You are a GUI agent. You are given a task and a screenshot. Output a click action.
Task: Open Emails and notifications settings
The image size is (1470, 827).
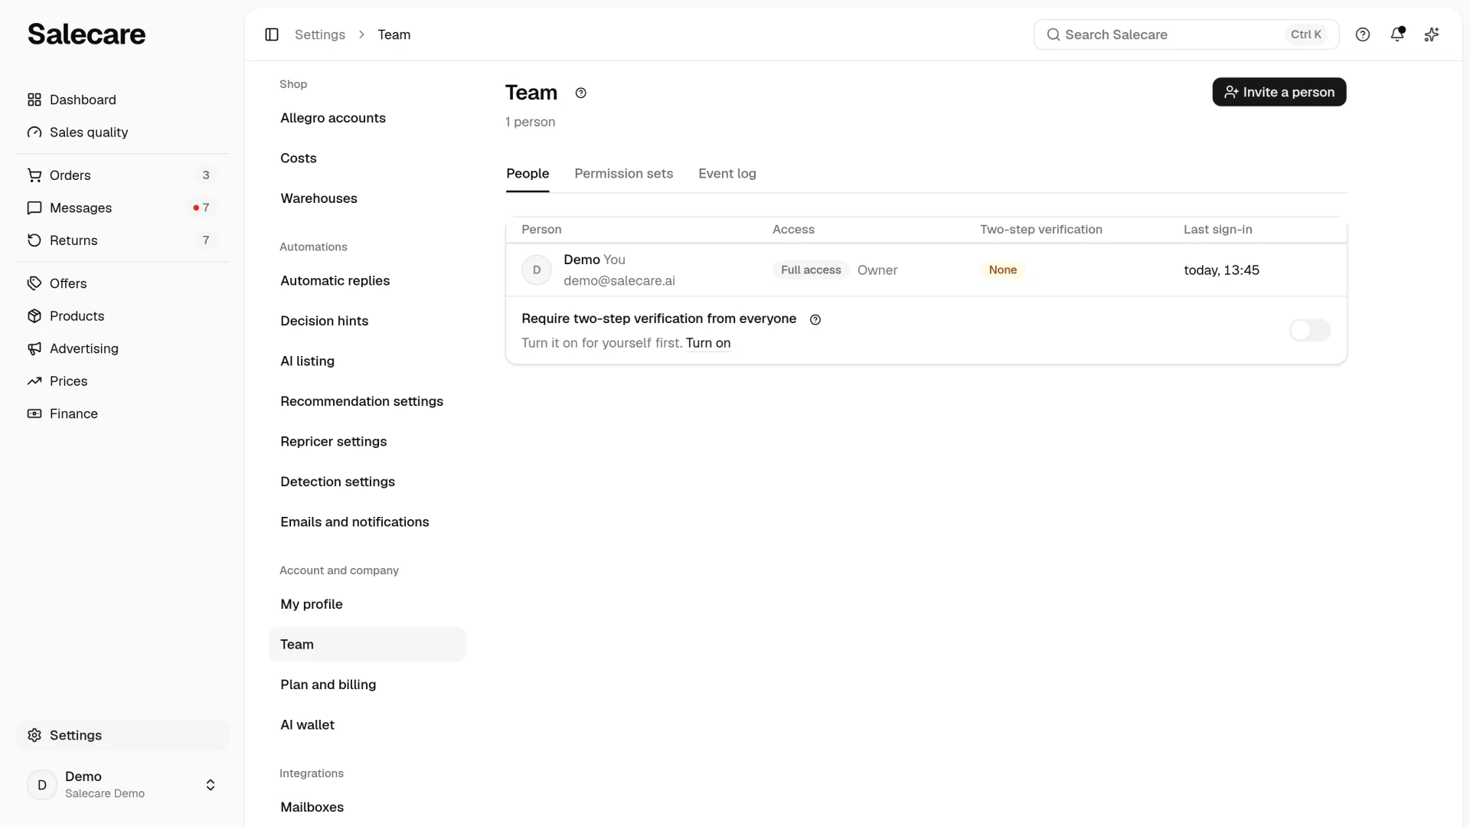click(x=367, y=522)
